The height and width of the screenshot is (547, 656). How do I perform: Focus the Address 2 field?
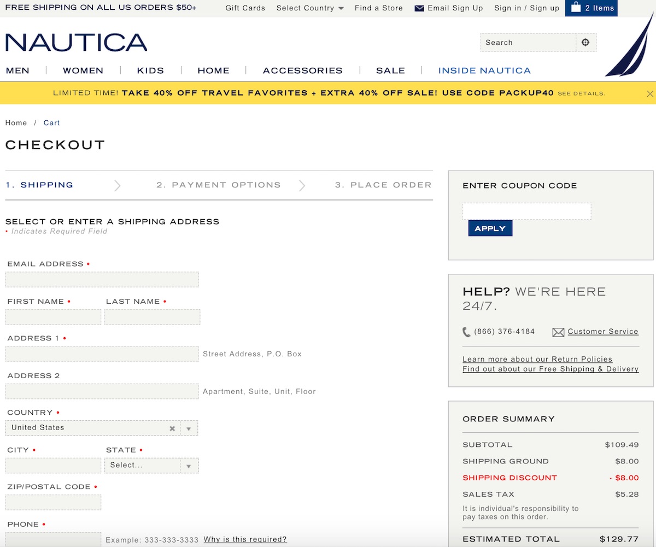pyautogui.click(x=102, y=391)
